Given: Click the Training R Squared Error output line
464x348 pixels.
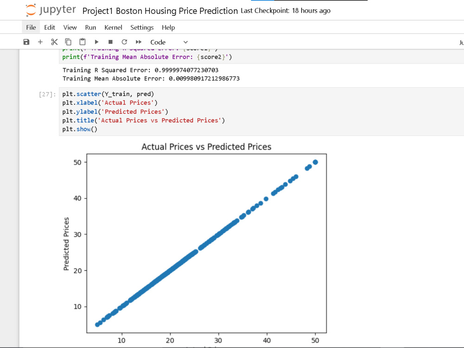Looking at the screenshot, I should pyautogui.click(x=140, y=70).
